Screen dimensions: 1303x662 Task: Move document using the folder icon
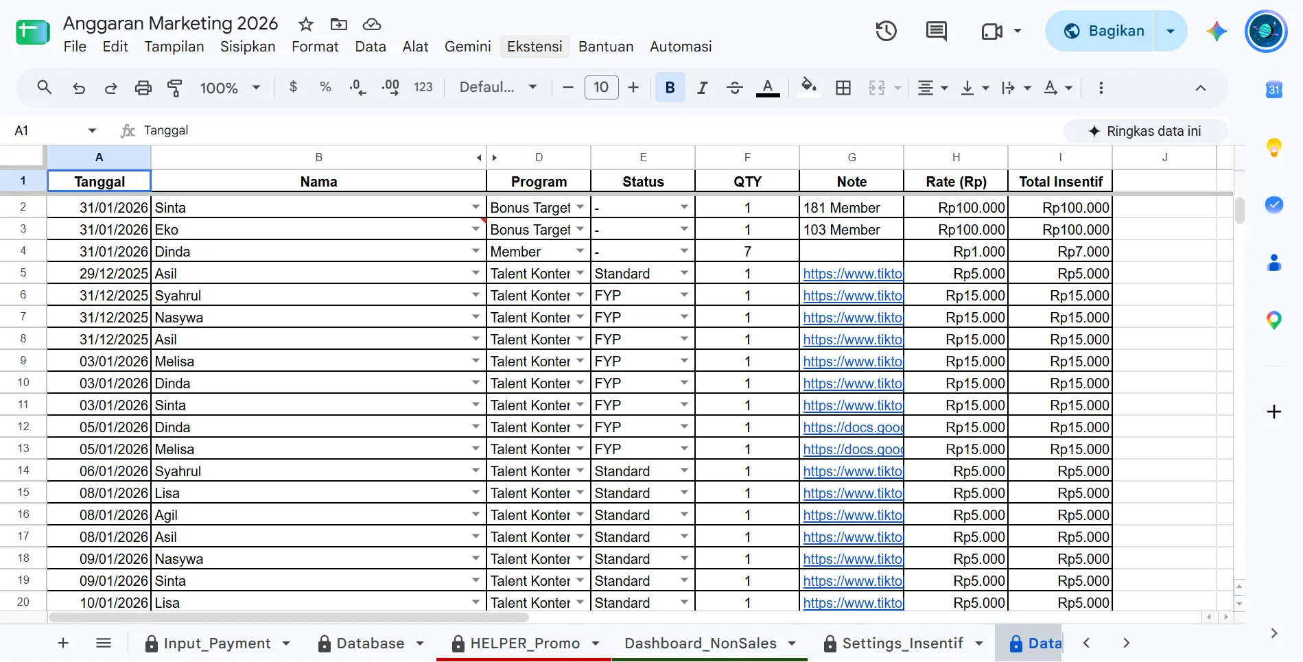[x=339, y=25]
